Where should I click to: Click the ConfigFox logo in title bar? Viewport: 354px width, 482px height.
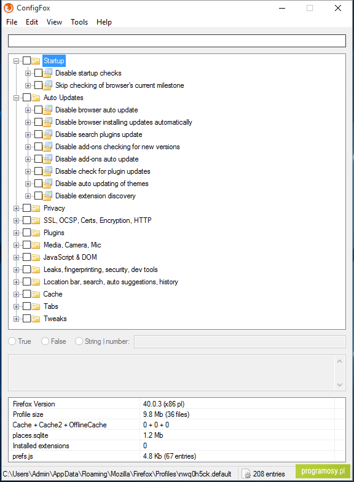tap(9, 8)
